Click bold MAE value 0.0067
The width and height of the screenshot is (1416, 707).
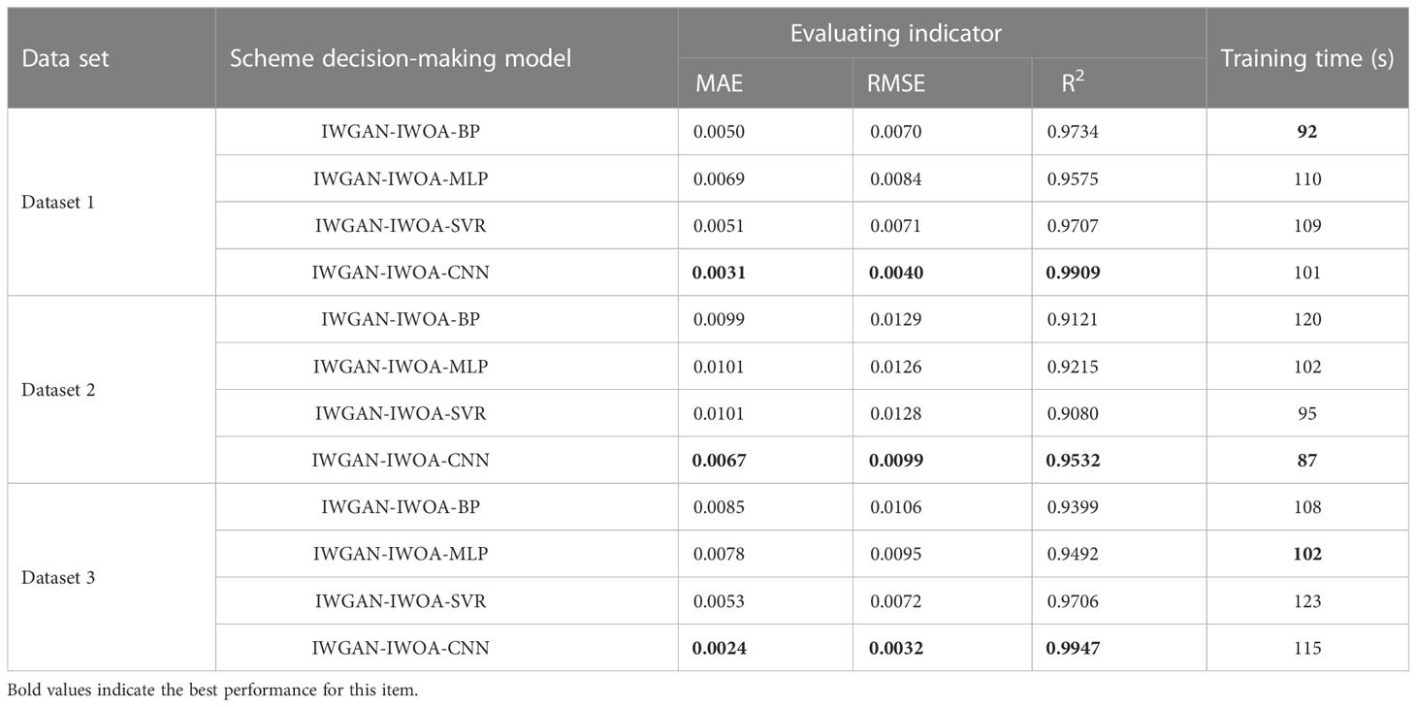[x=719, y=460]
